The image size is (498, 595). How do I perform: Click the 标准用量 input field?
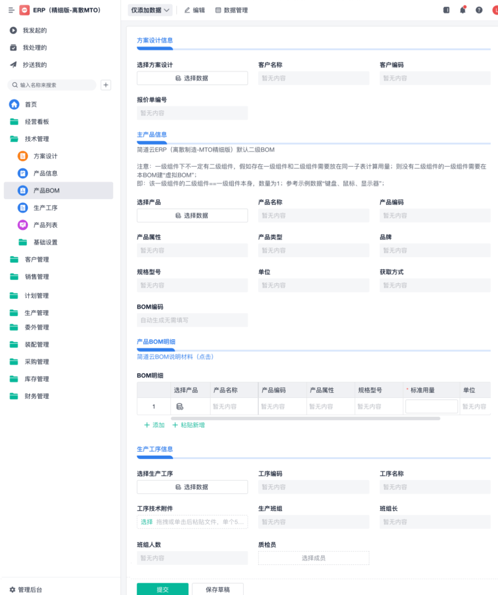[431, 407]
